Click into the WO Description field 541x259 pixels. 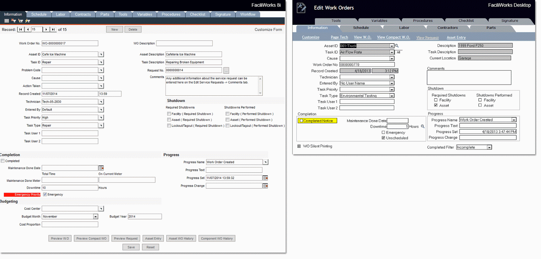coord(184,43)
